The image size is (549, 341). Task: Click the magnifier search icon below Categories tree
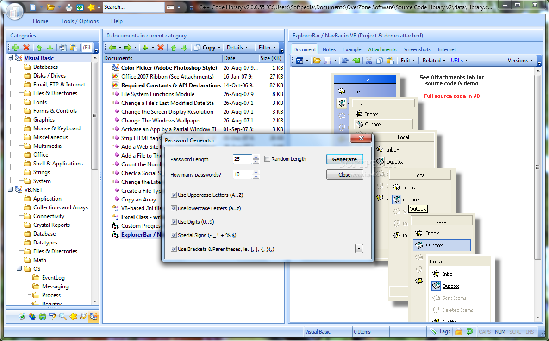click(62, 317)
